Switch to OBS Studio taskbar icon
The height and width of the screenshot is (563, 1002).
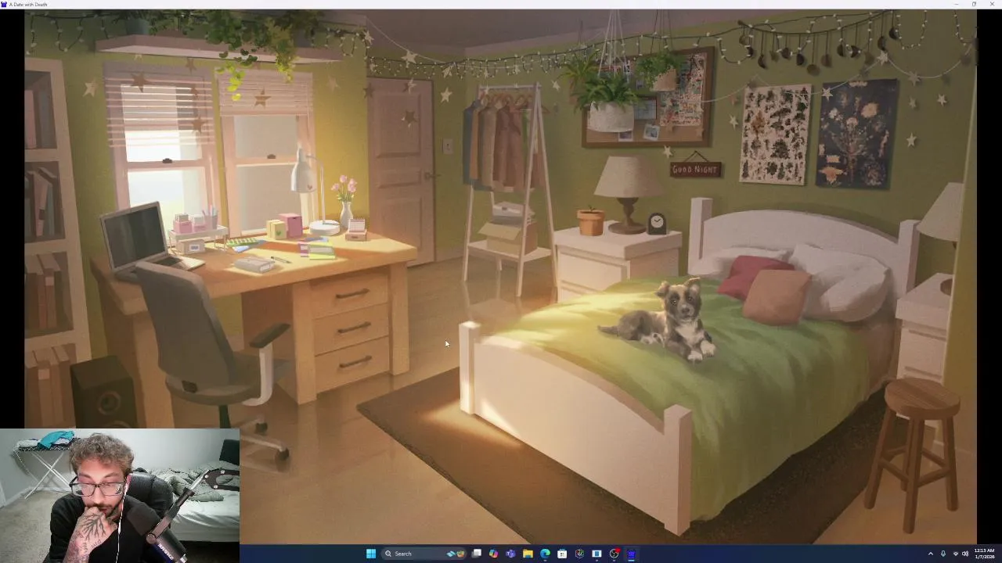(614, 554)
